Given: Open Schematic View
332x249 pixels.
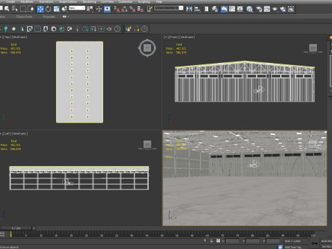Looking at the screenshot, I should coord(240,9).
